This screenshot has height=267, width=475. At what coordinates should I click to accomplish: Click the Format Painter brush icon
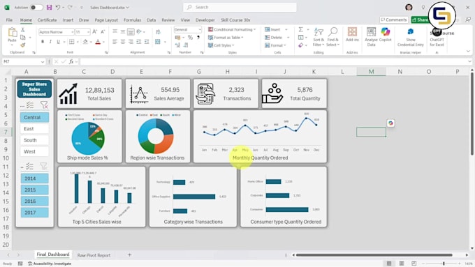point(23,45)
